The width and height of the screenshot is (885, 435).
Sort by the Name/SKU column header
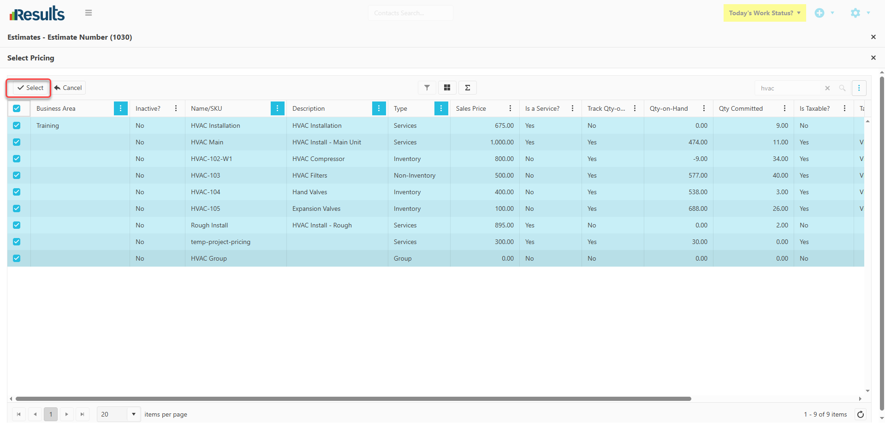tap(207, 108)
